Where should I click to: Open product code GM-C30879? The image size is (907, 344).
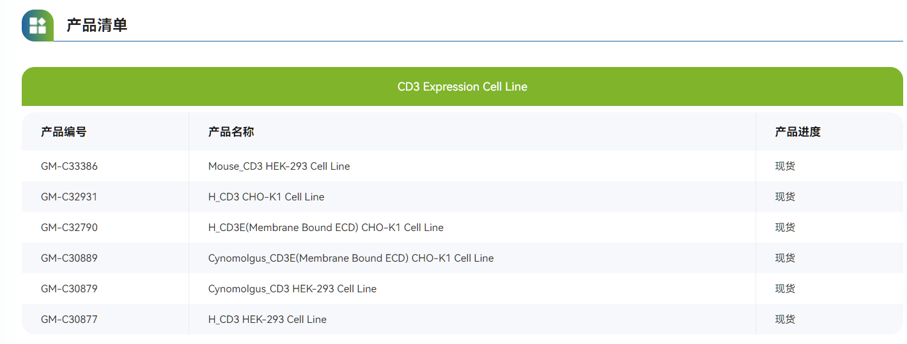pyautogui.click(x=69, y=289)
